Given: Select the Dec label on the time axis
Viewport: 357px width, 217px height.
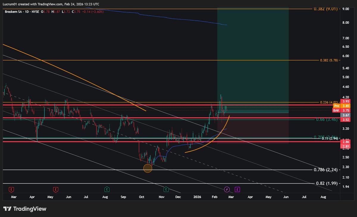Looking at the screenshot, I should 178,197.
